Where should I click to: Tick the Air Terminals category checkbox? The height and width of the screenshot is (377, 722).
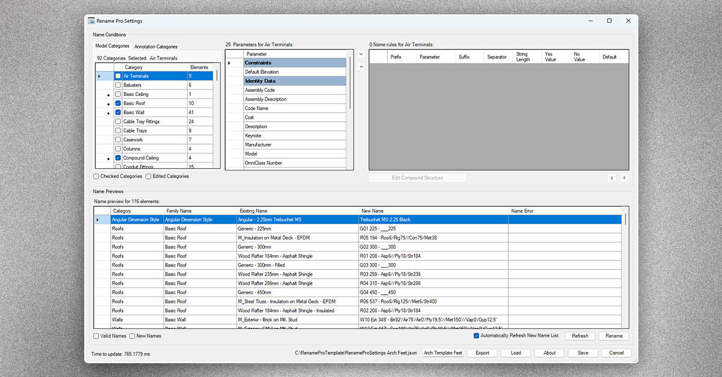[x=118, y=76]
